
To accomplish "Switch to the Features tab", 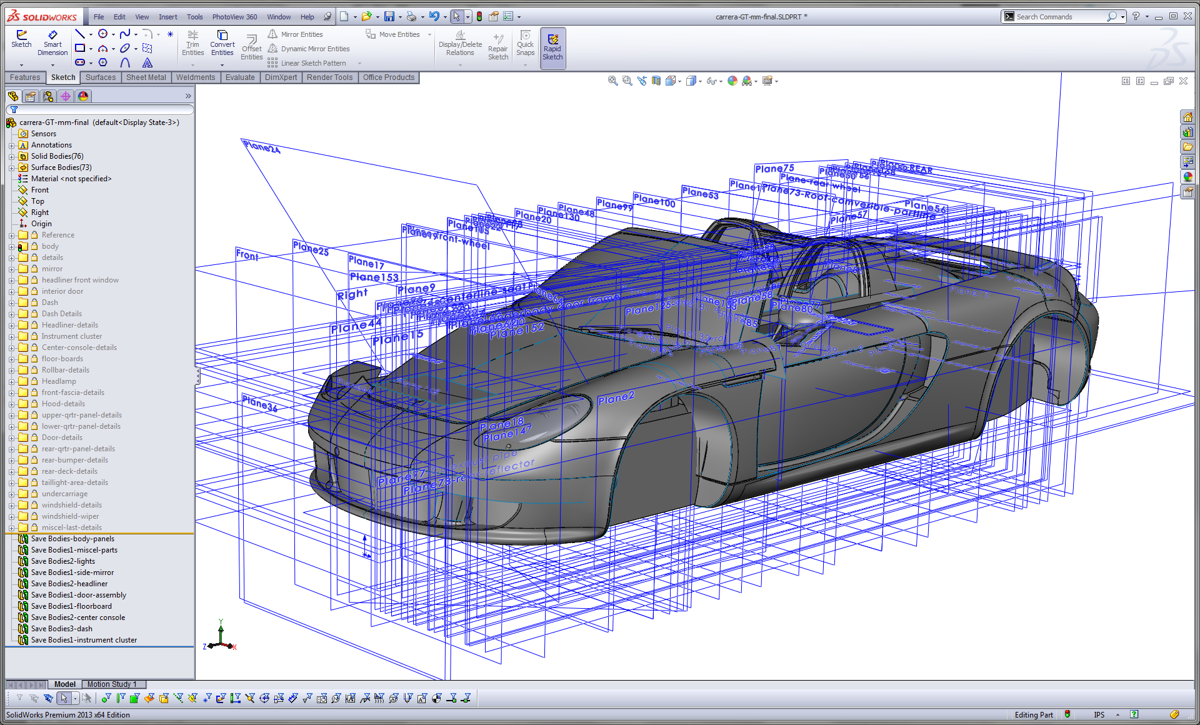I will pyautogui.click(x=24, y=76).
